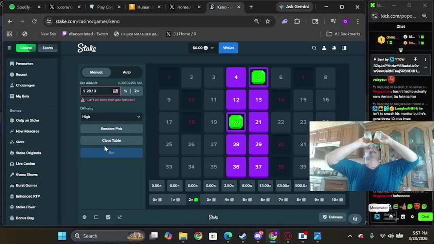Click the pin icon on the Kick pinned message
This screenshot has height=244, width=434.
click(x=415, y=59)
